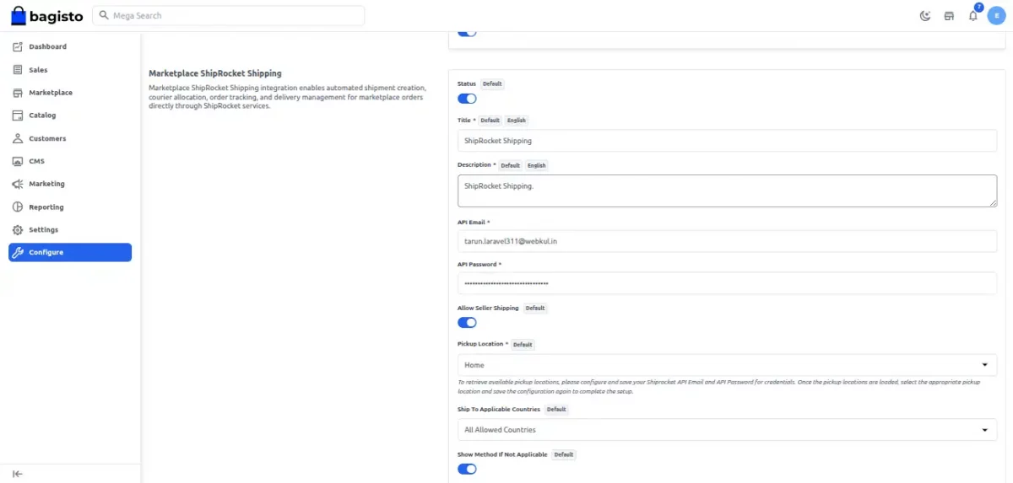Image resolution: width=1013 pixels, height=483 pixels.
Task: Click the English badge next to Title
Action: coord(517,121)
